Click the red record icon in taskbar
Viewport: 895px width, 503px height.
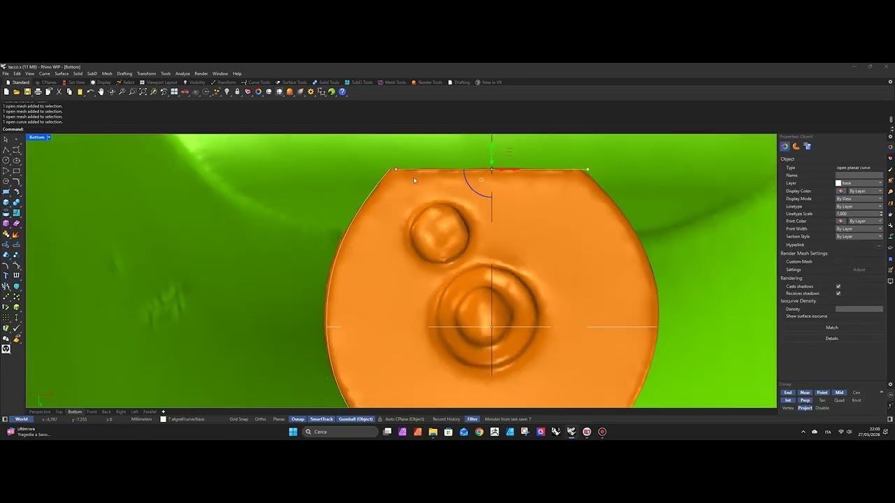602,432
